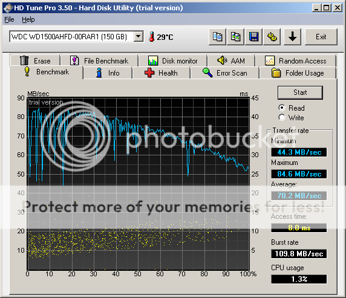The width and height of the screenshot is (346, 298).
Task: Click the down arrow minimize-to-tray icon
Action: tap(293, 37)
